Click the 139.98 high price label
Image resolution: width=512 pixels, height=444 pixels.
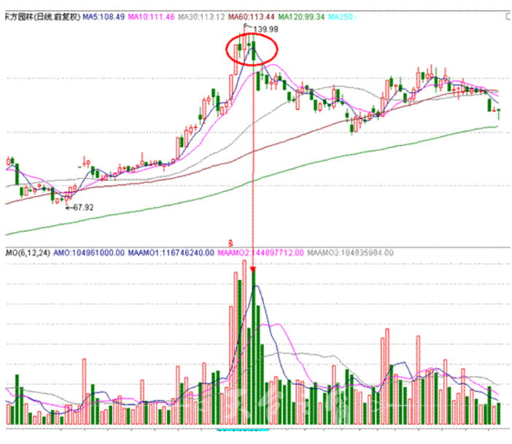pos(265,29)
